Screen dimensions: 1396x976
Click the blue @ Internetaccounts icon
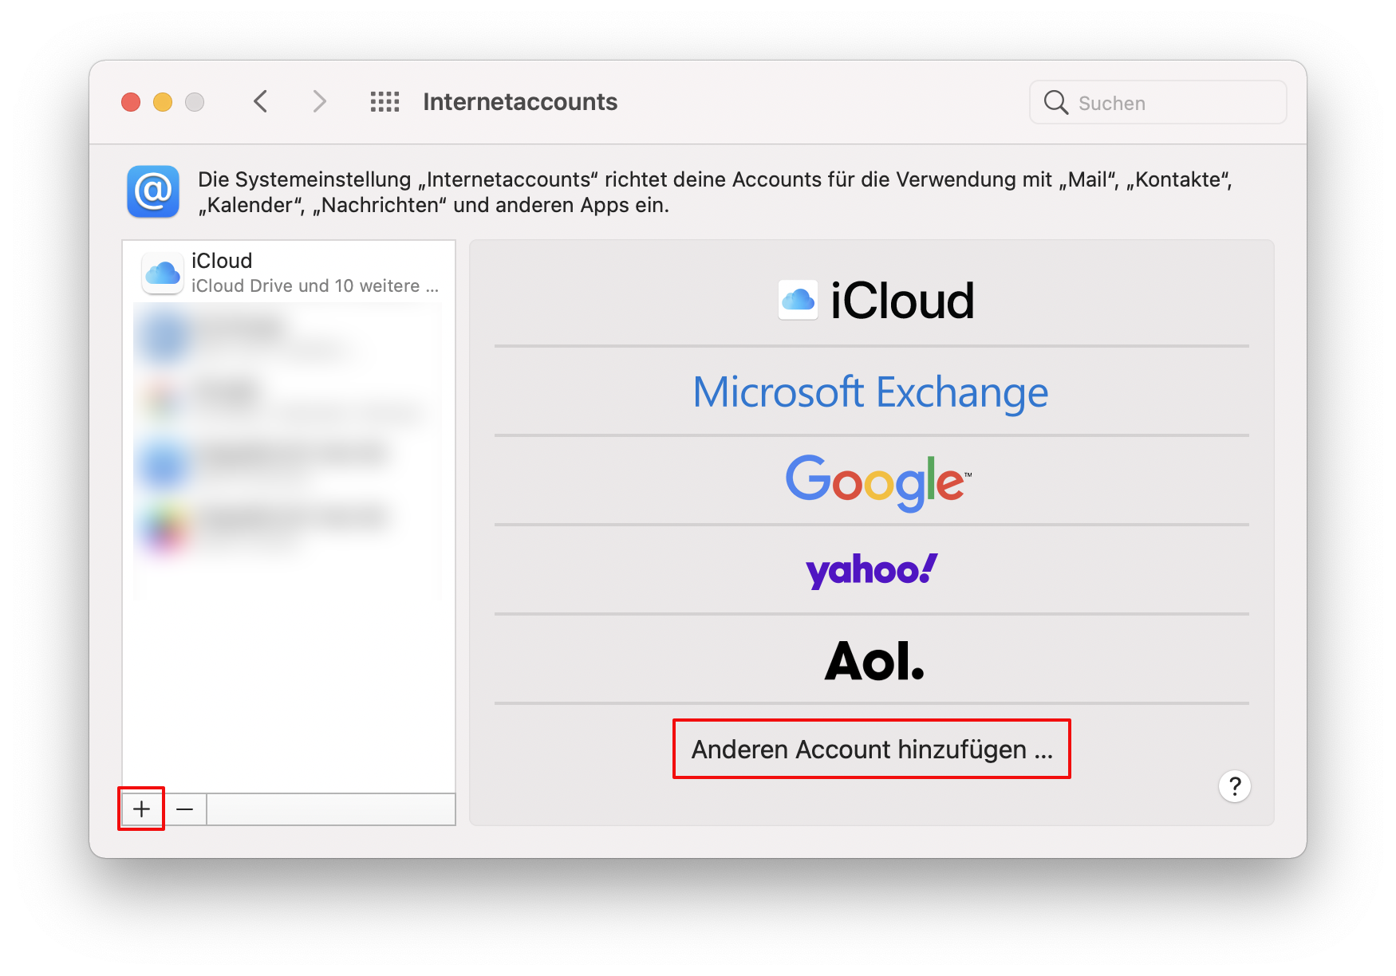coord(153,191)
